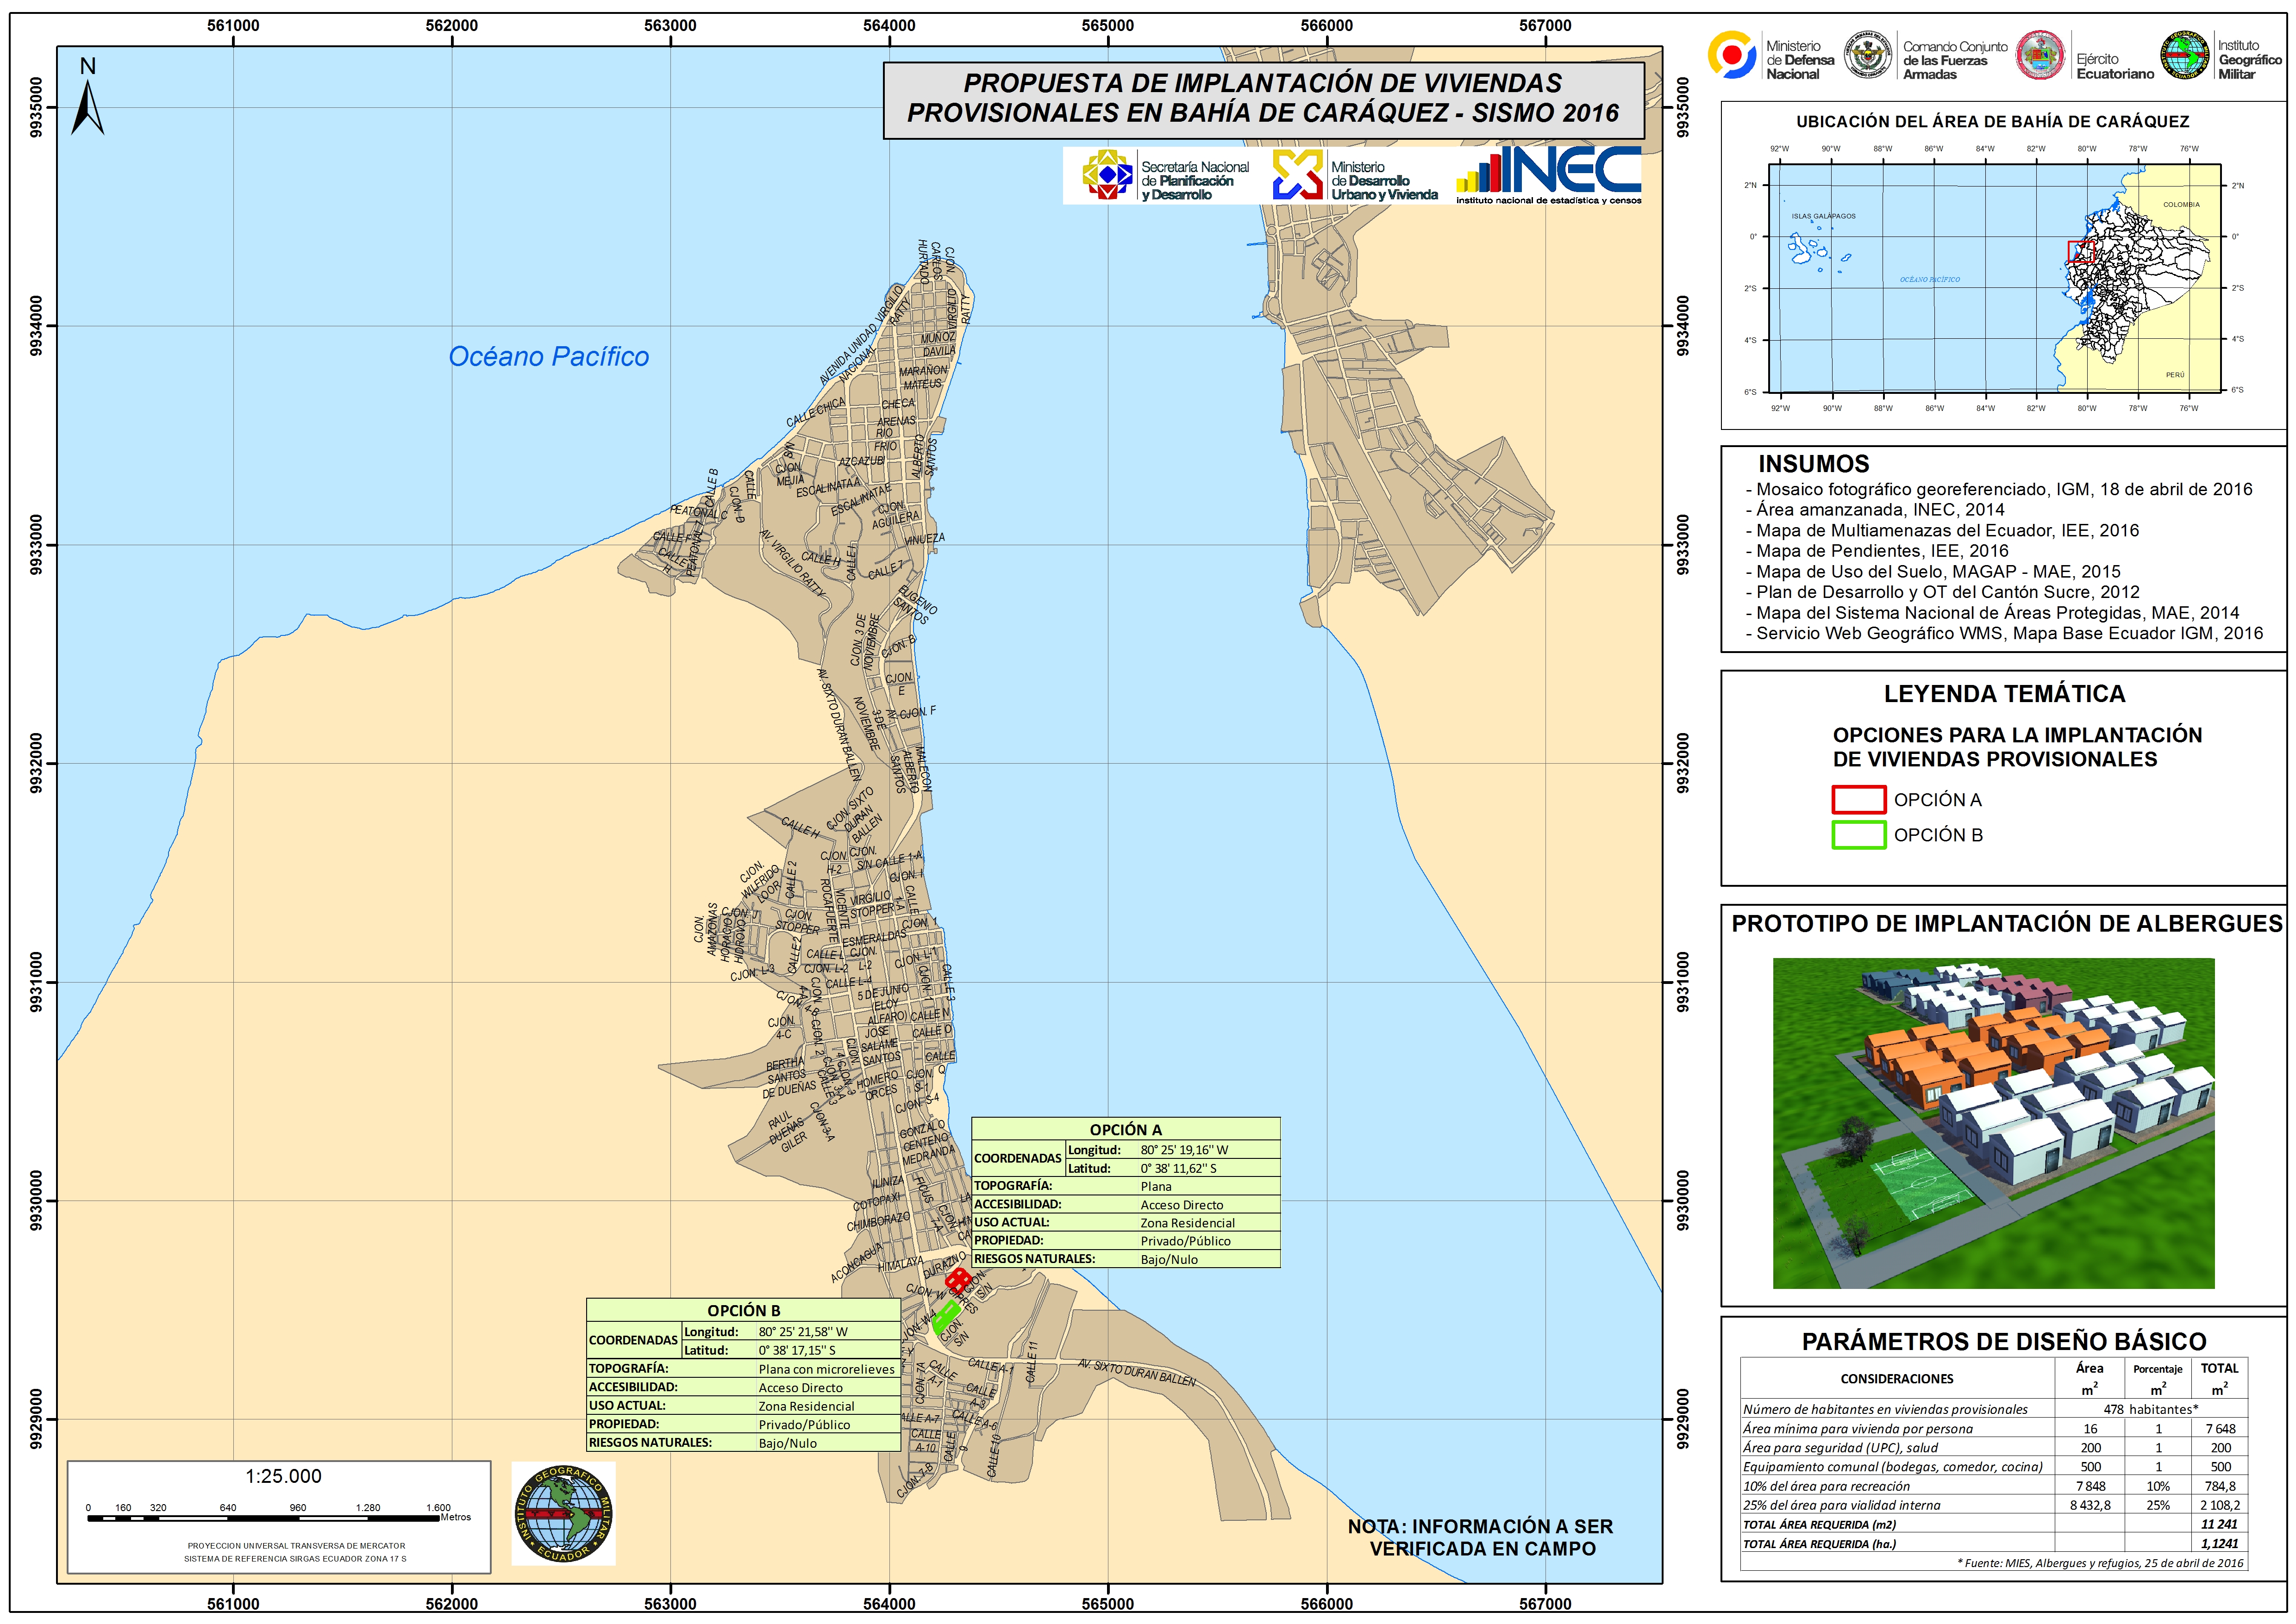Click the Secretaría Nacional de Planificación logo
Image resolution: width=2296 pixels, height=1624 pixels.
[x=1107, y=175]
